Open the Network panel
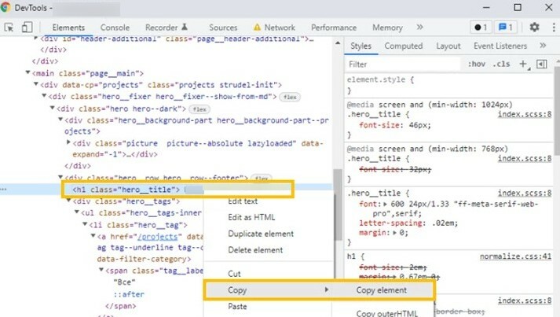This screenshot has width=560, height=317. click(274, 28)
